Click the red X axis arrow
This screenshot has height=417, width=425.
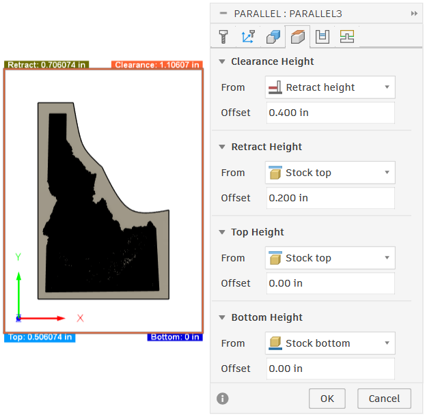[x=42, y=319]
